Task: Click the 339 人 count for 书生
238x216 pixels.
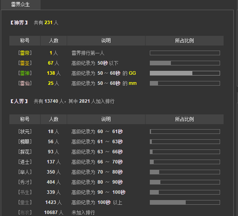Action: (x=54, y=192)
